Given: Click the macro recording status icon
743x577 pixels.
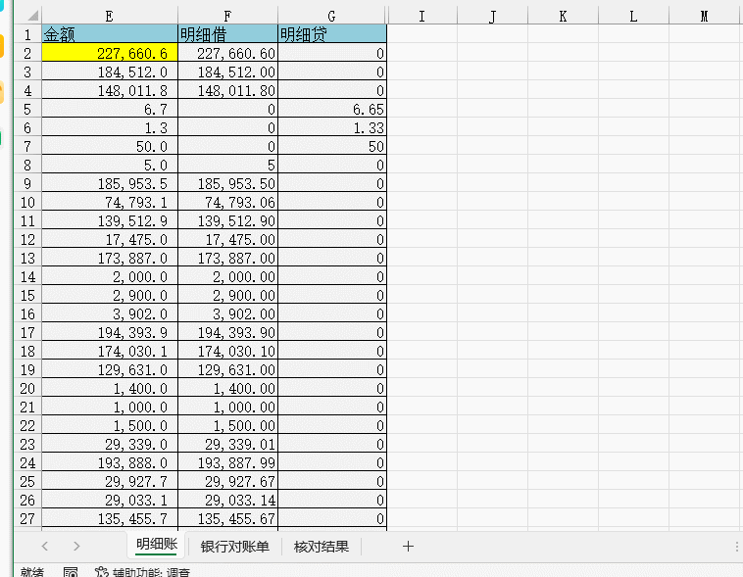Looking at the screenshot, I should pos(71,572).
